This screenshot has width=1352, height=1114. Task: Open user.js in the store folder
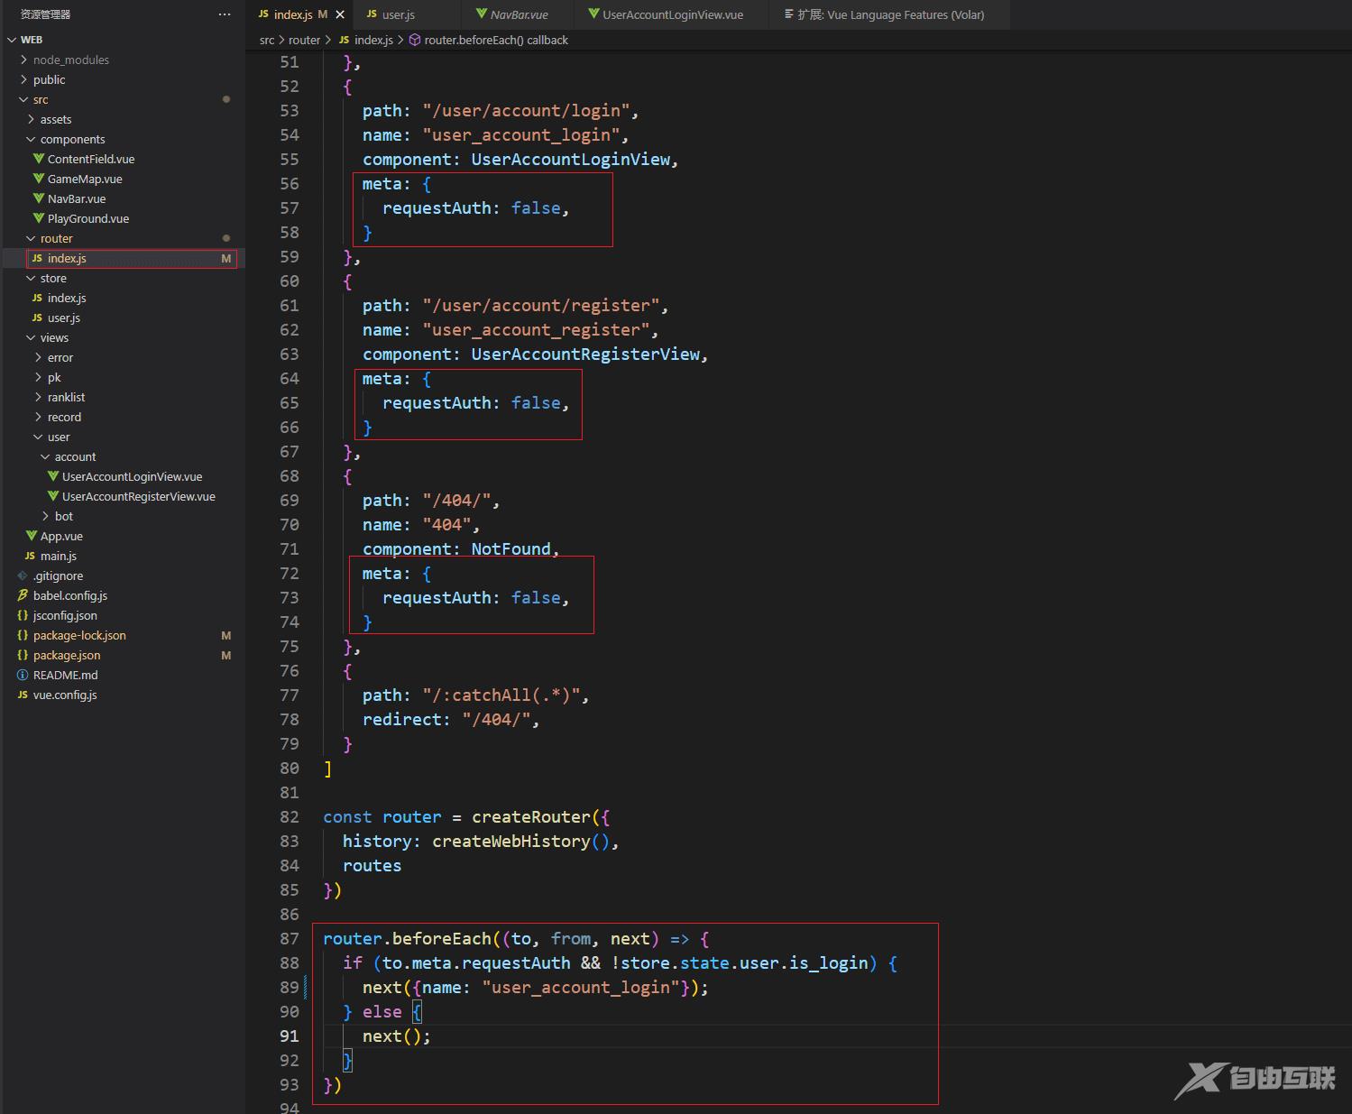pos(63,318)
